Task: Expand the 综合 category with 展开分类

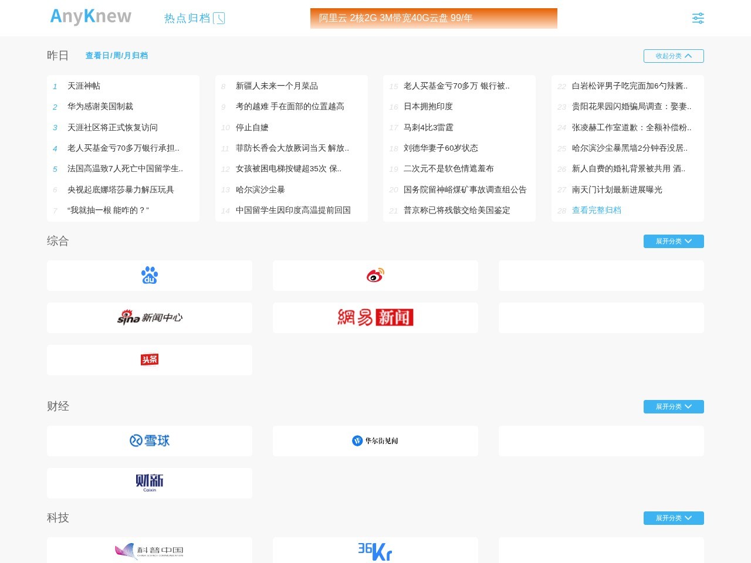Action: (x=674, y=241)
